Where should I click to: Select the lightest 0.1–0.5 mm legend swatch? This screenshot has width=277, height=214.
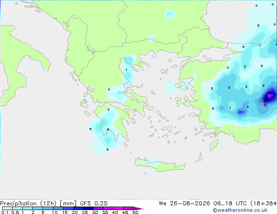7,208
